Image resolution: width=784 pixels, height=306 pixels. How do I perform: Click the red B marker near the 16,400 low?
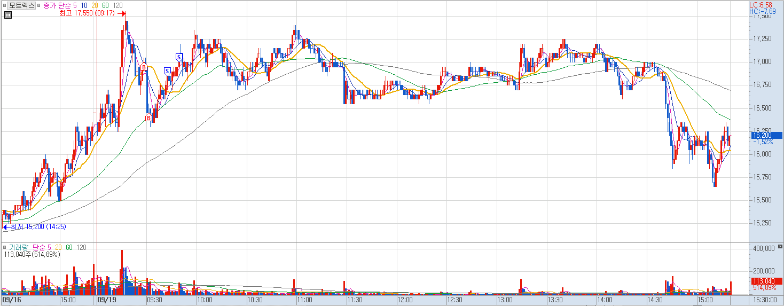(148, 119)
